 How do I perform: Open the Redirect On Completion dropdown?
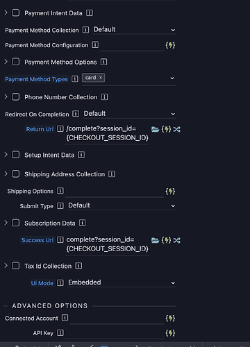[x=129, y=114]
